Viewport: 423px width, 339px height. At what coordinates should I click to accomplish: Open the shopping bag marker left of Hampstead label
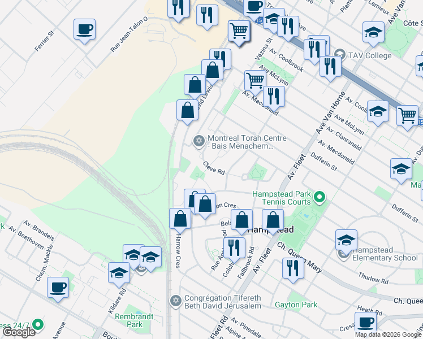[x=241, y=221]
